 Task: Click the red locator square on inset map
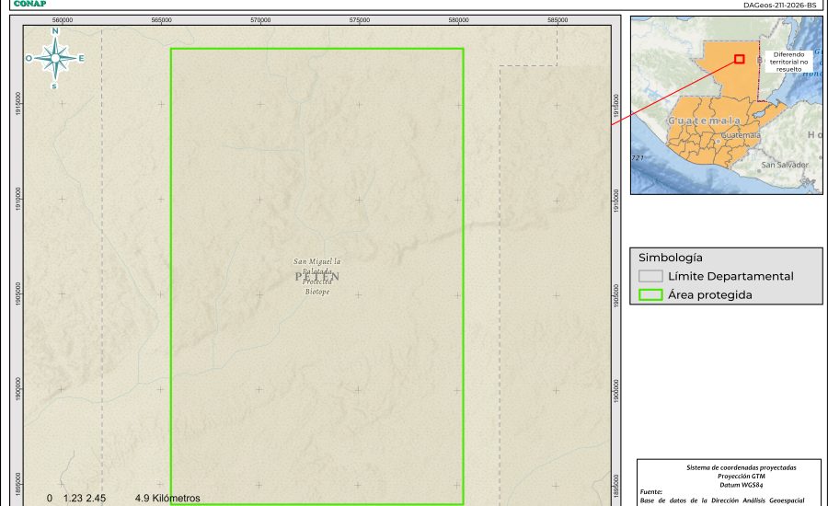click(739, 59)
